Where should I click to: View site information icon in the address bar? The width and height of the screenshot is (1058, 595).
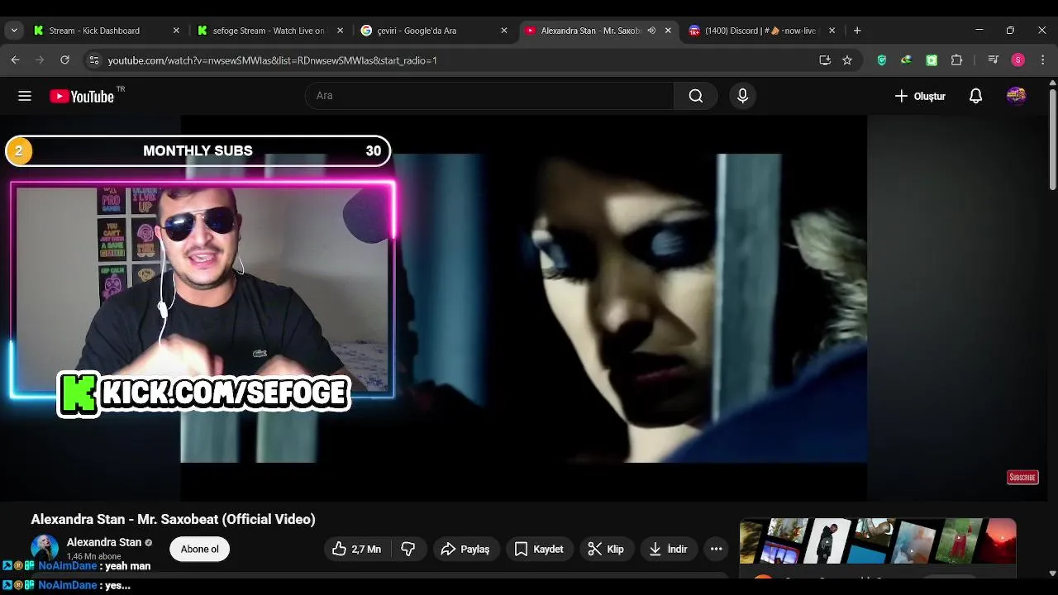(x=93, y=60)
